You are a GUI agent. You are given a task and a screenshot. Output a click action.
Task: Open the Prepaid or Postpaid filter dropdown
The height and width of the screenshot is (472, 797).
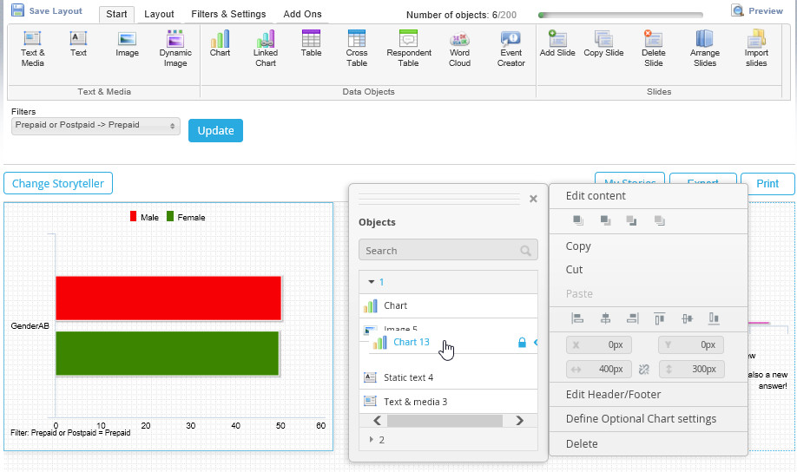click(96, 126)
